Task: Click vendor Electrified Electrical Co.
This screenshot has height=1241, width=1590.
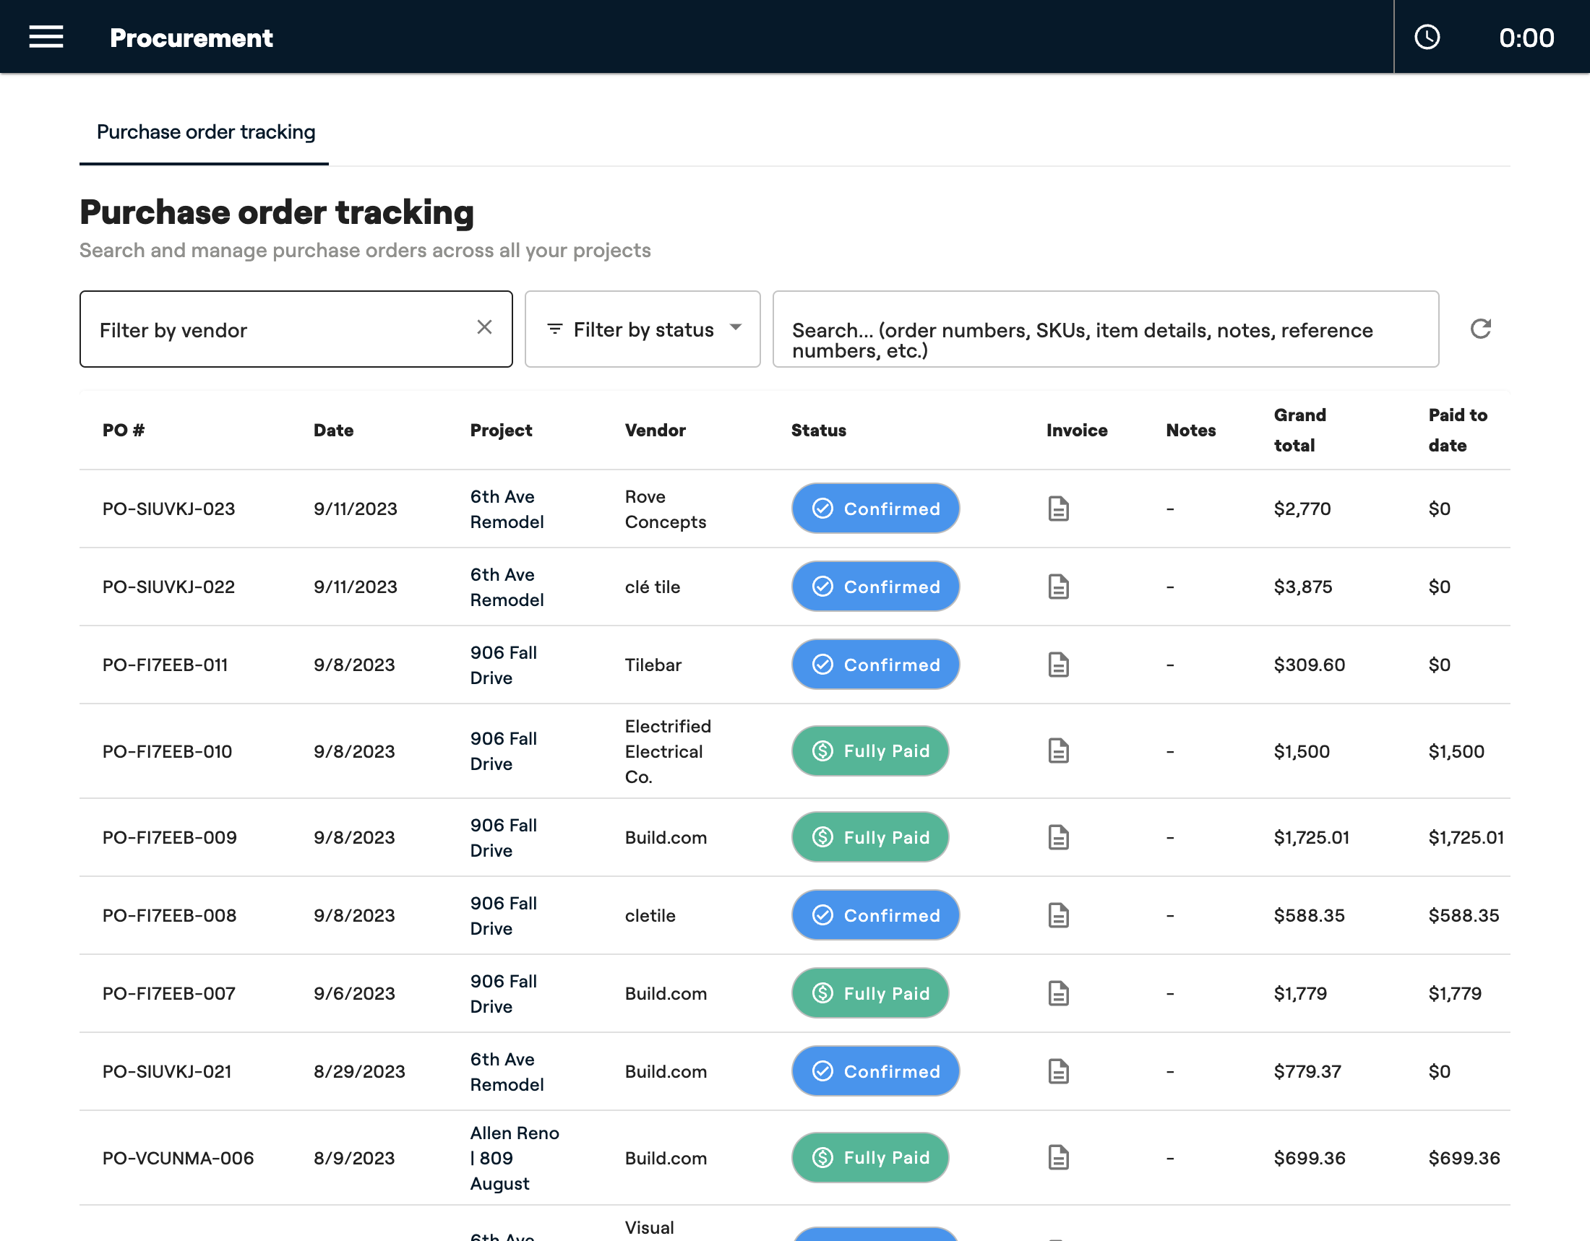Action: [x=668, y=751]
